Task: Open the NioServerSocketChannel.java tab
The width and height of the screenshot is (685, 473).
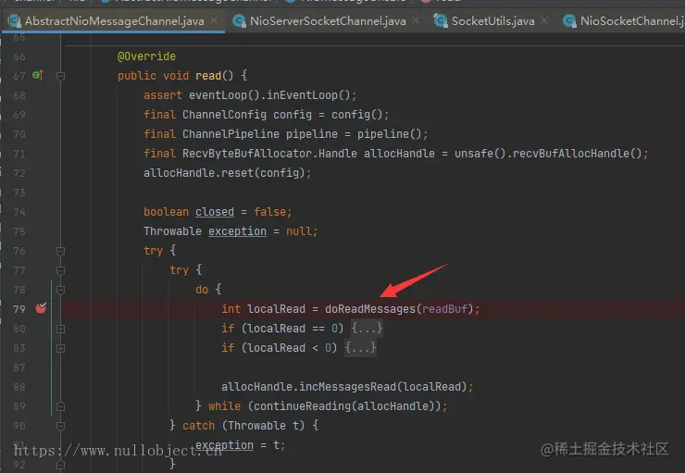Action: point(328,21)
